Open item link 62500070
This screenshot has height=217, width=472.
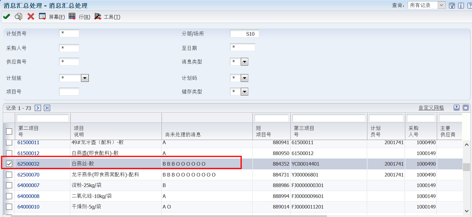pos(28,175)
